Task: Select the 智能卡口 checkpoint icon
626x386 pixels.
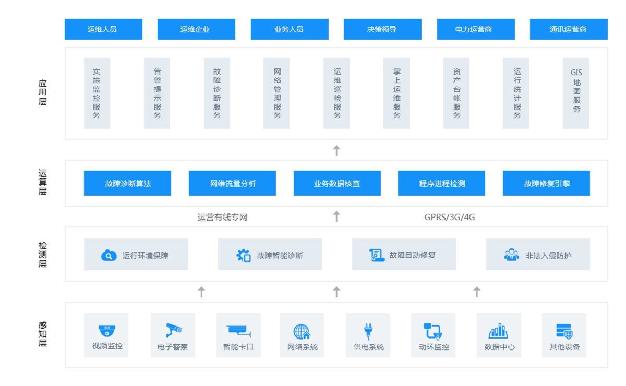Action: [238, 329]
